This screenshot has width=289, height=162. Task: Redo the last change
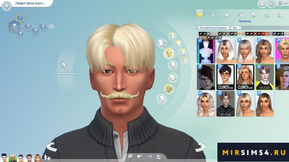pyautogui.click(x=149, y=157)
